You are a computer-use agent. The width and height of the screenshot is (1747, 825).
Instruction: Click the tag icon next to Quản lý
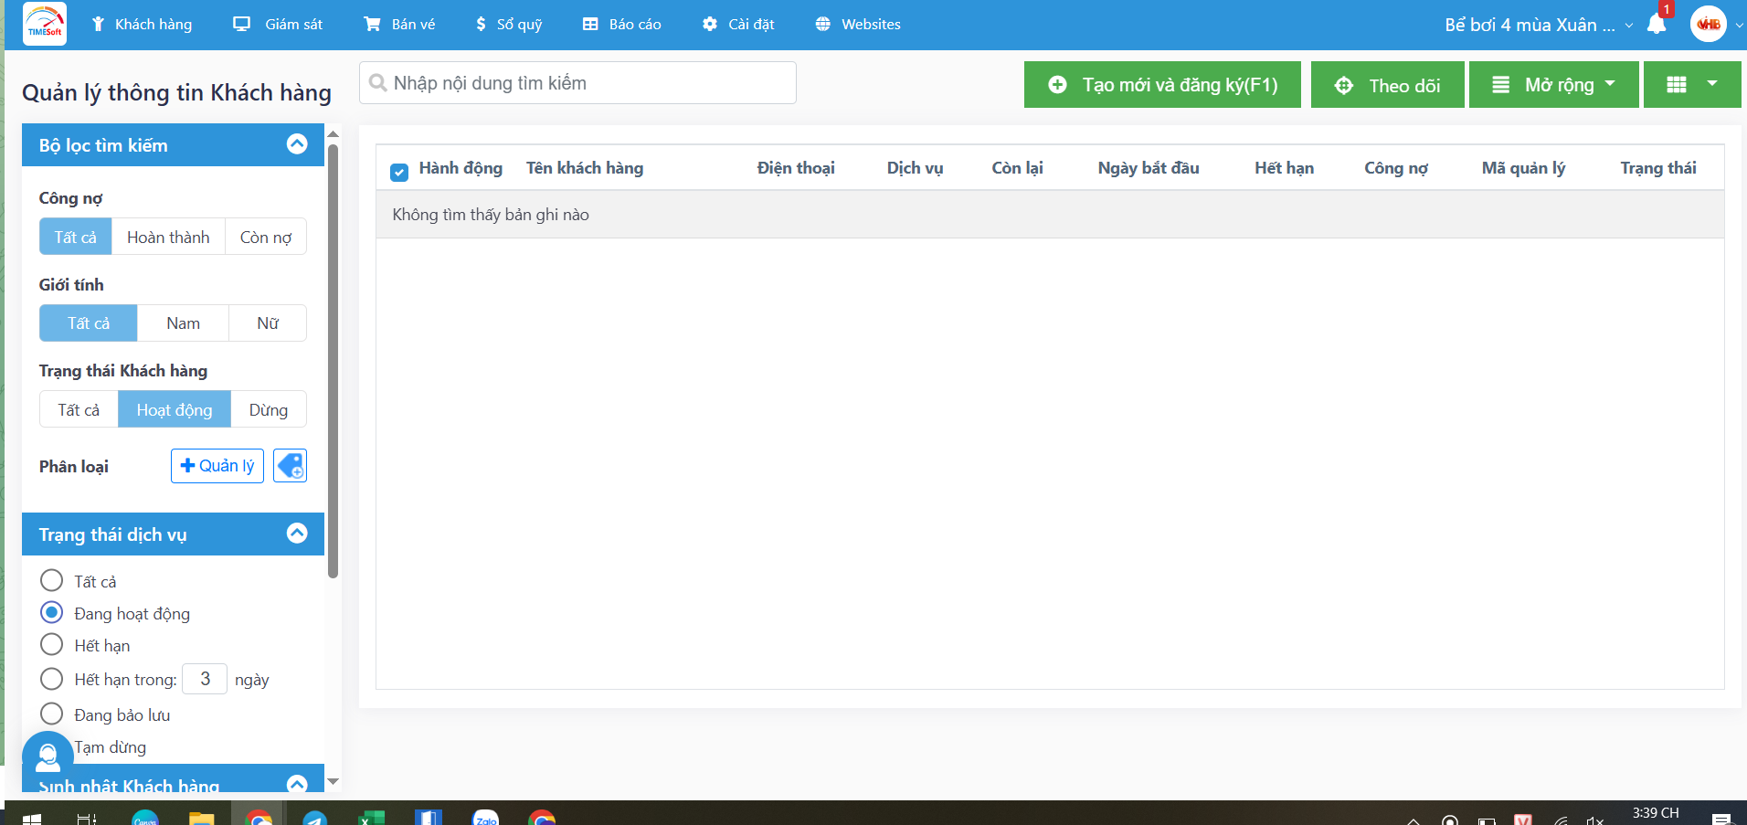point(290,466)
